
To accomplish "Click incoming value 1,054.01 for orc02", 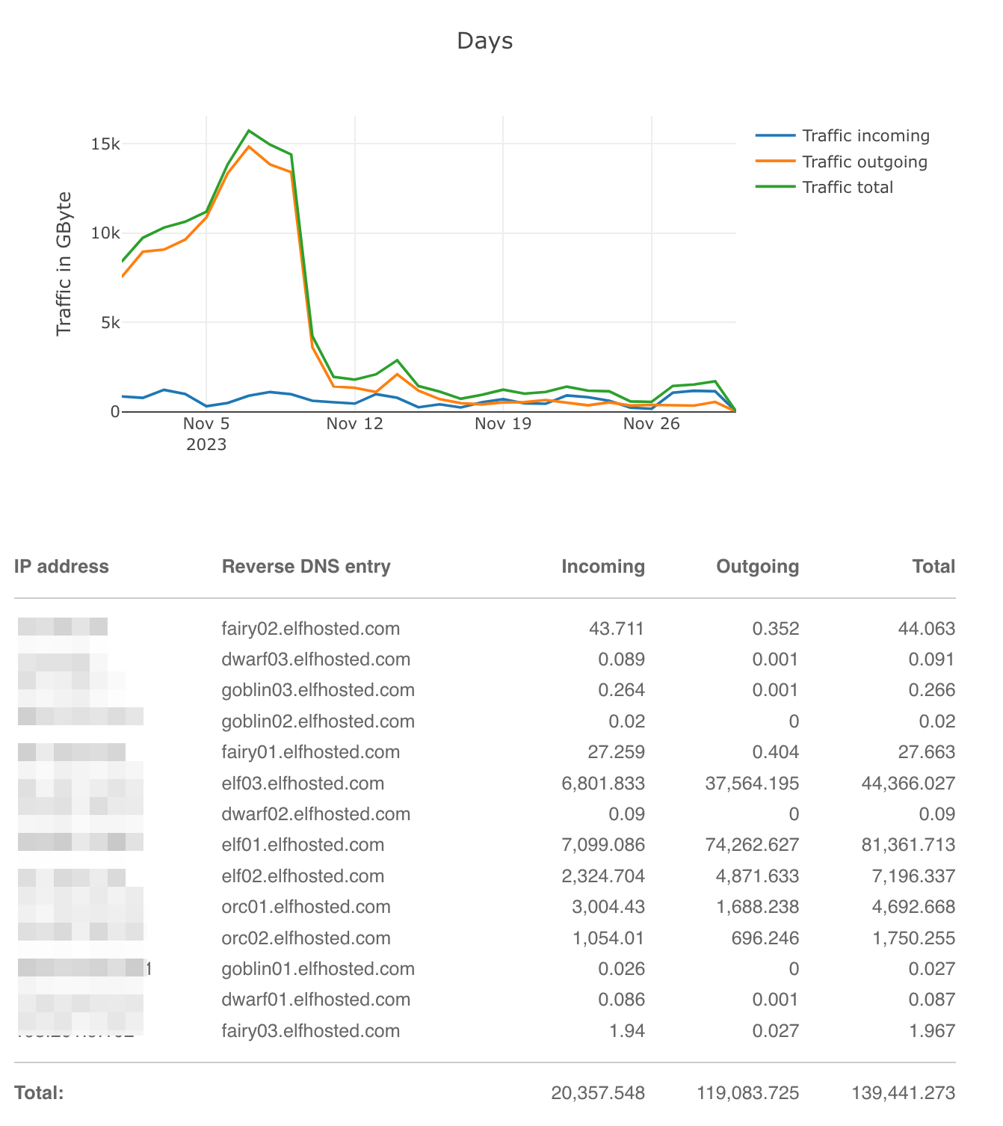I will tap(607, 938).
